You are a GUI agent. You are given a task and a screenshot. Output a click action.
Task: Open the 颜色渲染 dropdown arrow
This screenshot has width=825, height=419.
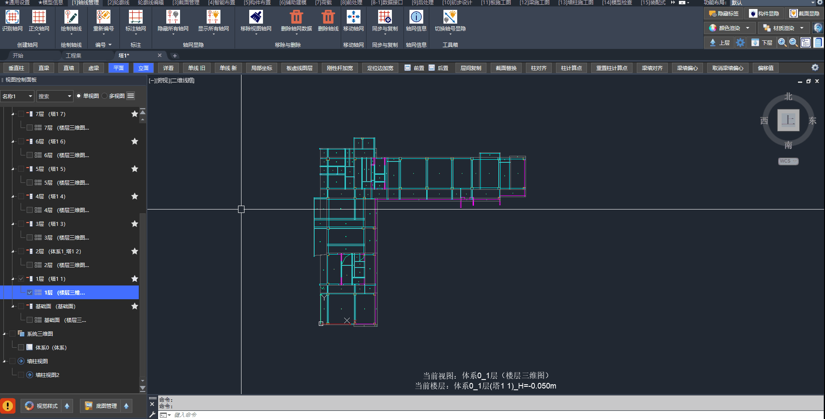(x=748, y=28)
